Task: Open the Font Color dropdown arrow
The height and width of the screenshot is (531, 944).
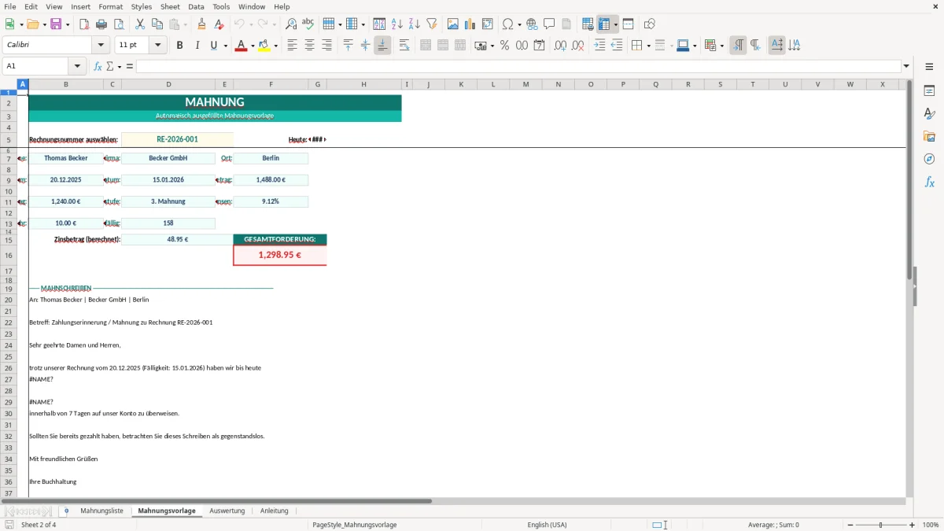Action: (251, 46)
